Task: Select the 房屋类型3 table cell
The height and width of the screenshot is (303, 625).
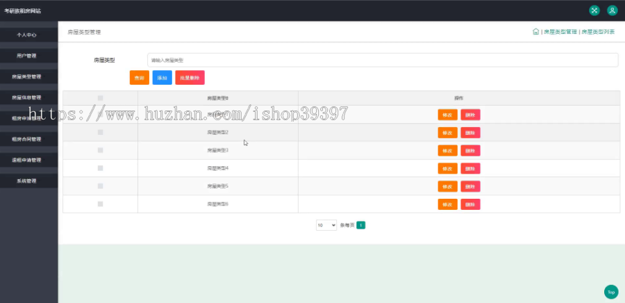Action: pyautogui.click(x=217, y=150)
